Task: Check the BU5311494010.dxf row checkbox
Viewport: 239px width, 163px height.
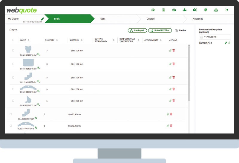Action: 13,89
